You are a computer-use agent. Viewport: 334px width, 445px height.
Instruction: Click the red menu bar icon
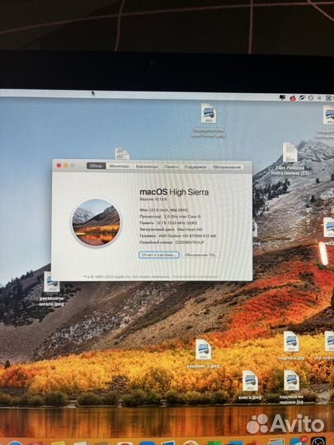tap(293, 98)
